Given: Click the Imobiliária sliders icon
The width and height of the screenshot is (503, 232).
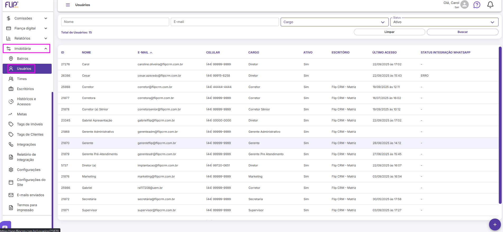Looking at the screenshot, I should tap(9, 49).
